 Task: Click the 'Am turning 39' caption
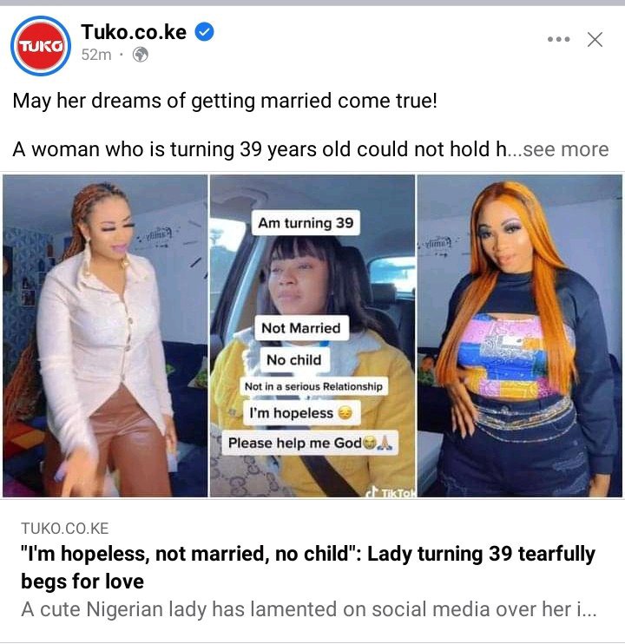306,222
